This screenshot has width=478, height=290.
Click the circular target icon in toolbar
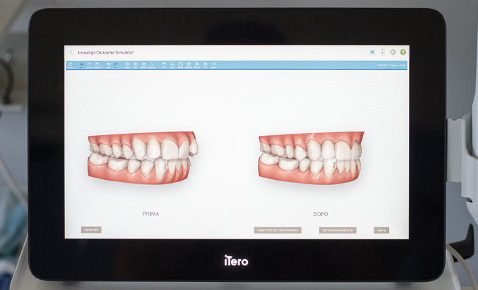(x=127, y=65)
